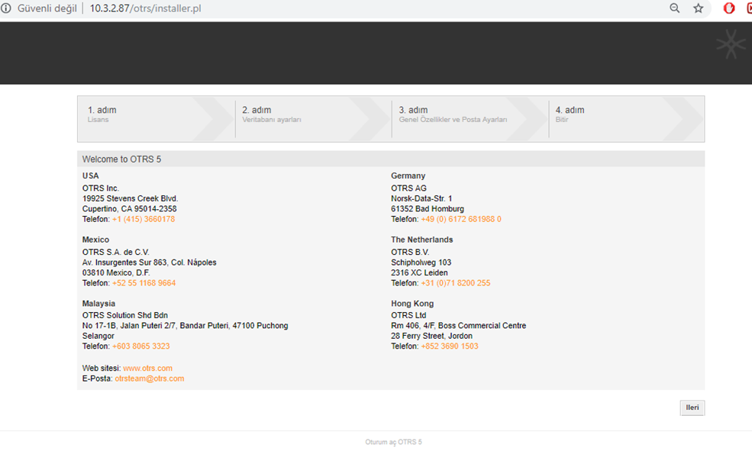Click the 'Malaysia' country heading

coord(98,304)
